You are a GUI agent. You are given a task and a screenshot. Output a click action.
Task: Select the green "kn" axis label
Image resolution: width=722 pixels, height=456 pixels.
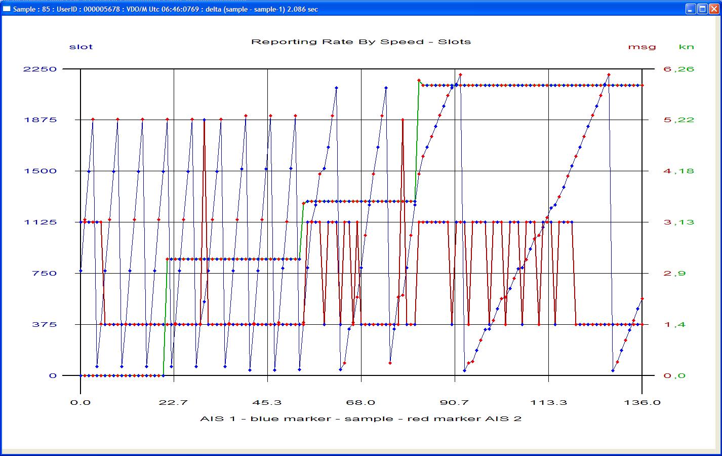point(686,47)
